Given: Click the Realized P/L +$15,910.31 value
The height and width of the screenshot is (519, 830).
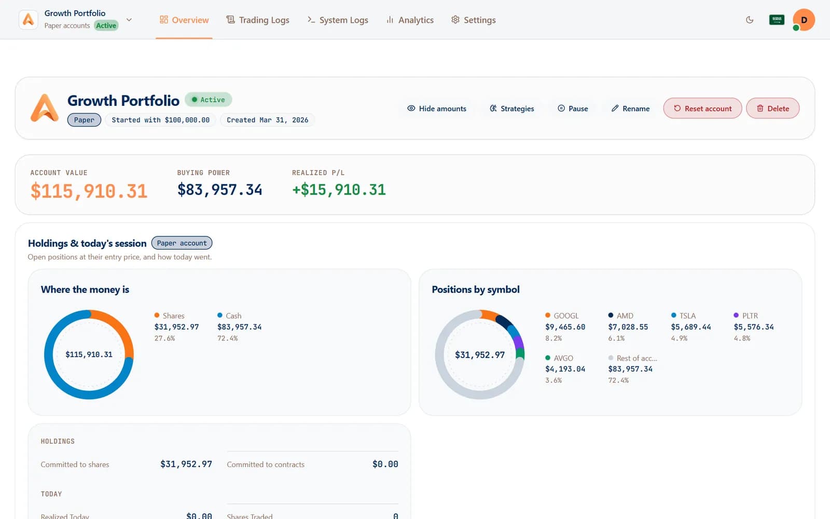Looking at the screenshot, I should (x=339, y=190).
